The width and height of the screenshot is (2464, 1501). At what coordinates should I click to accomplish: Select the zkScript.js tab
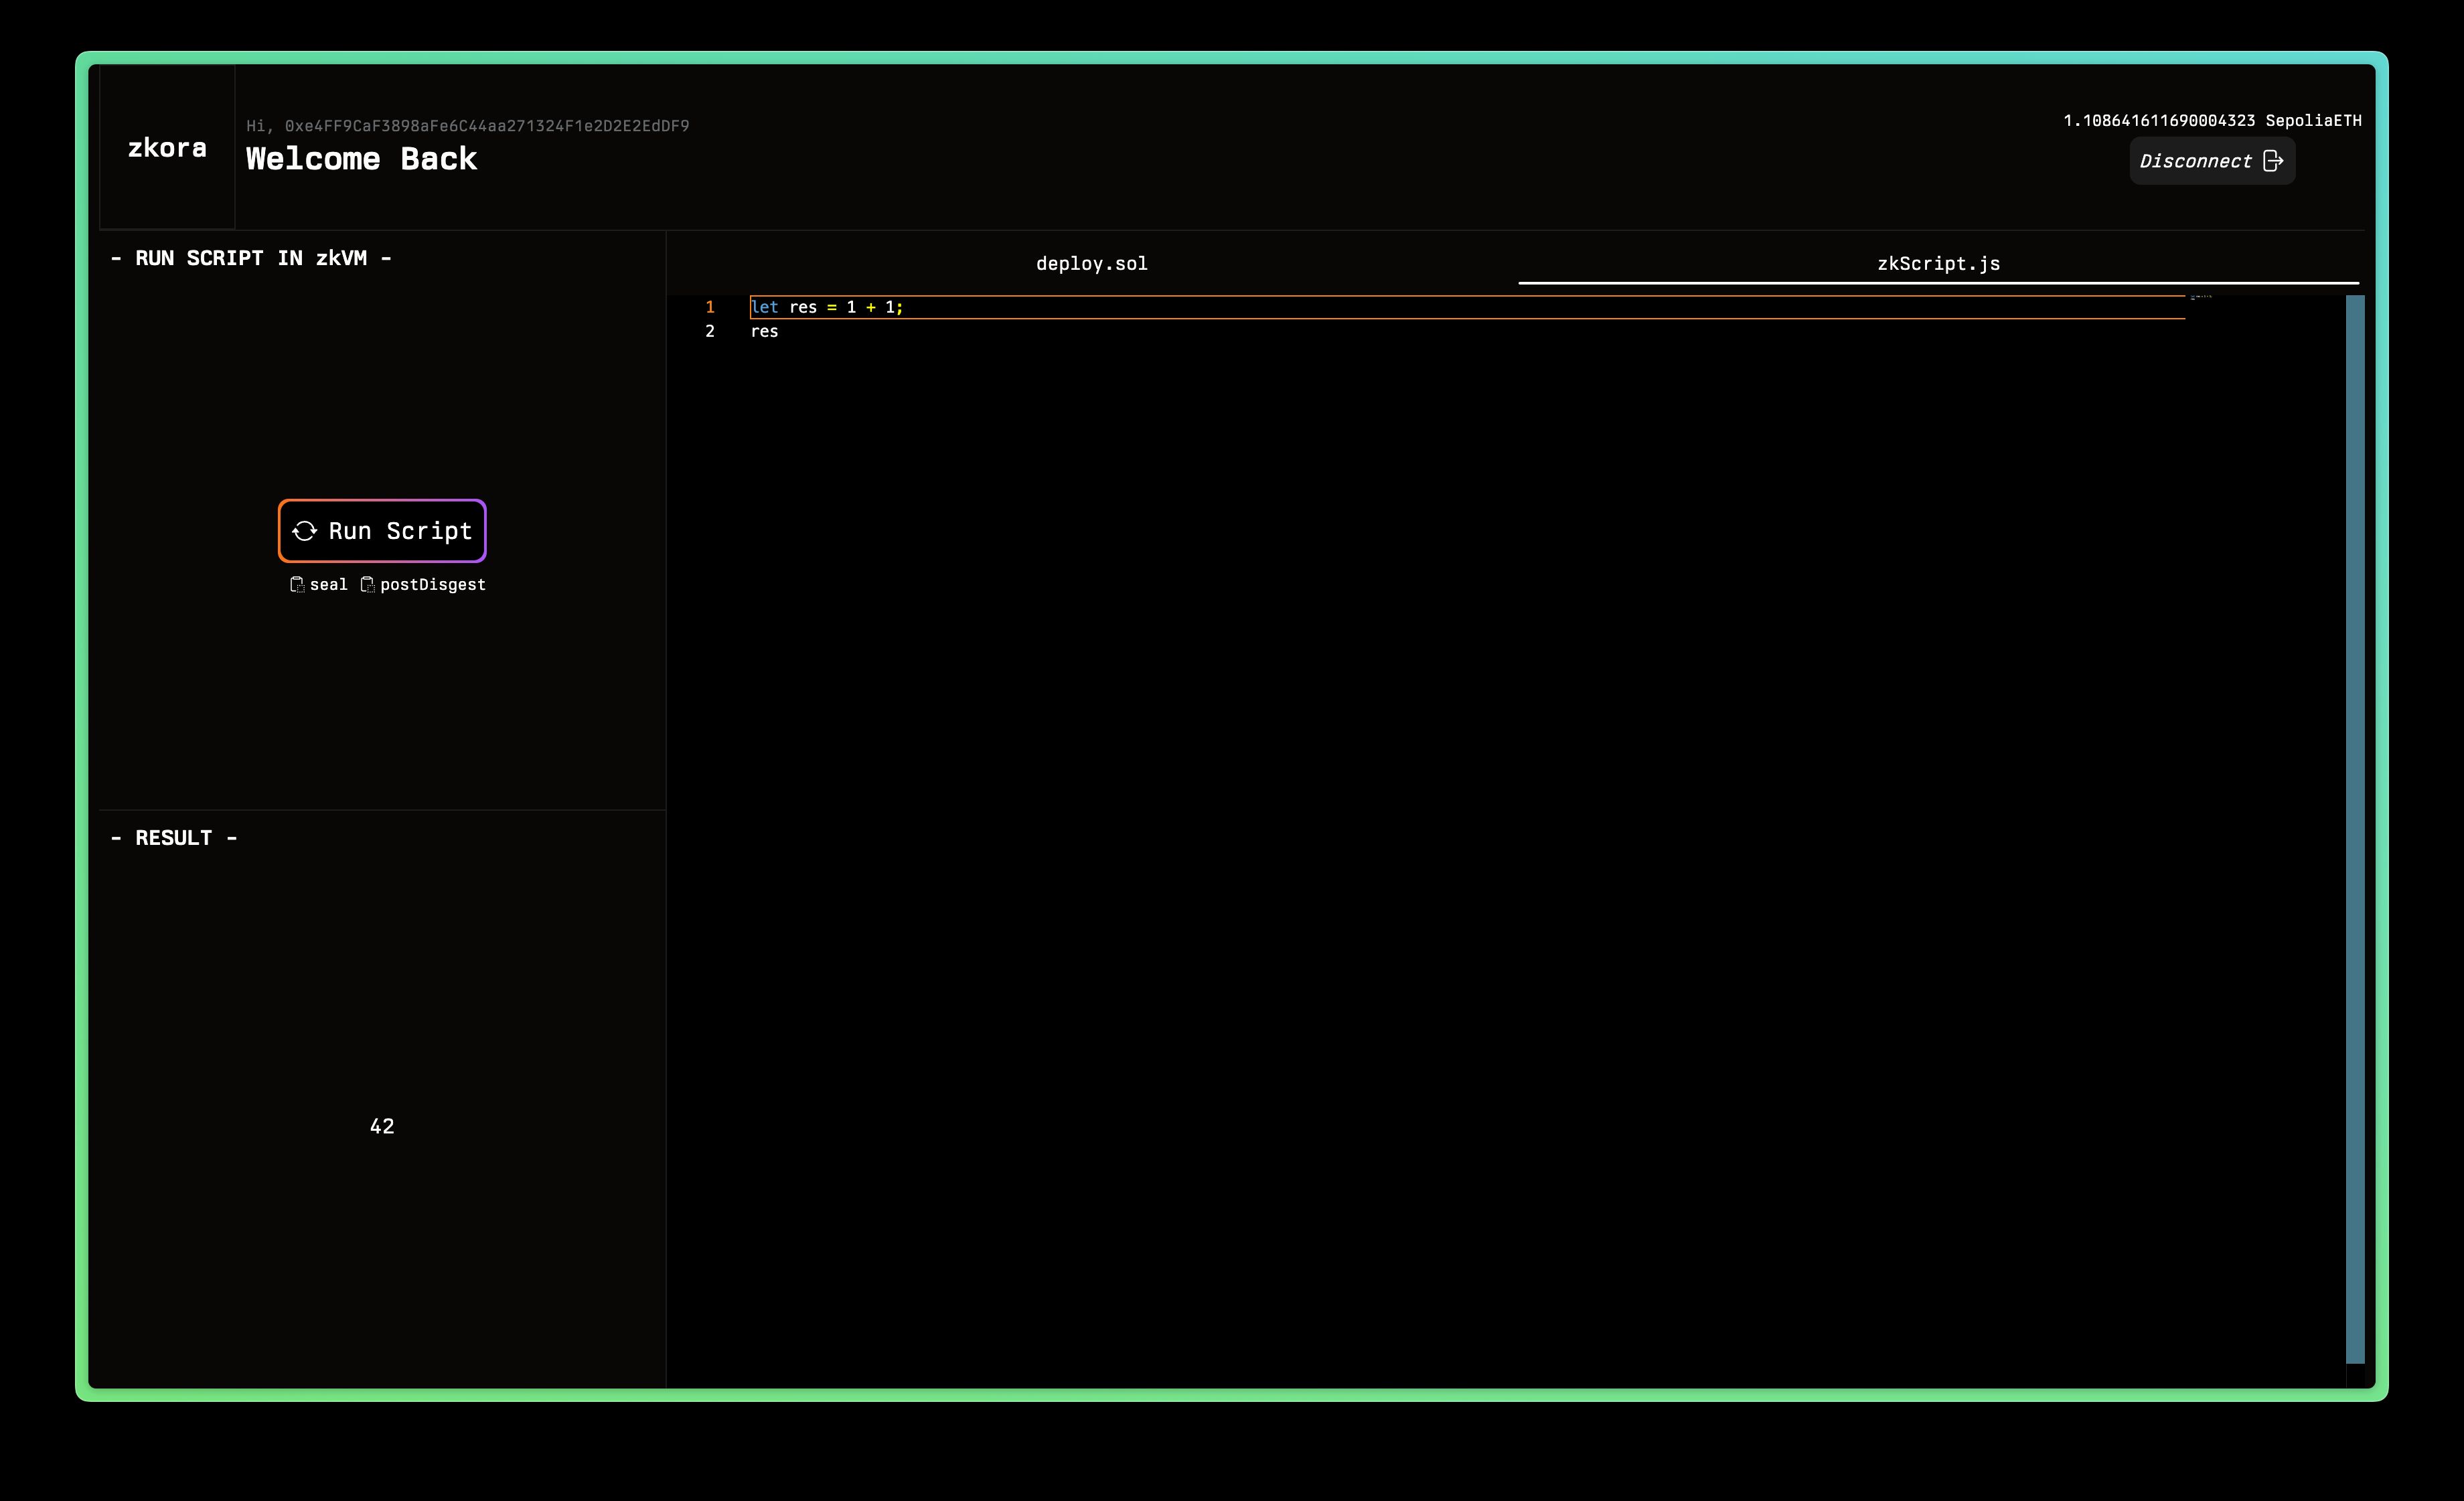1938,263
